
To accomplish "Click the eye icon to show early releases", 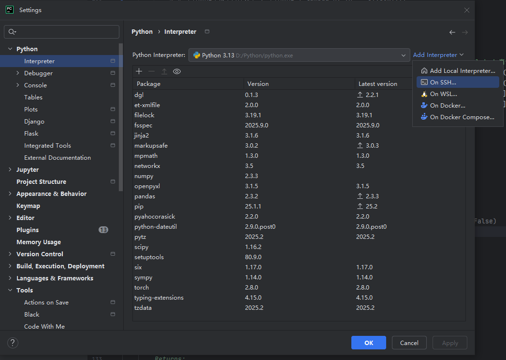I will tap(177, 71).
